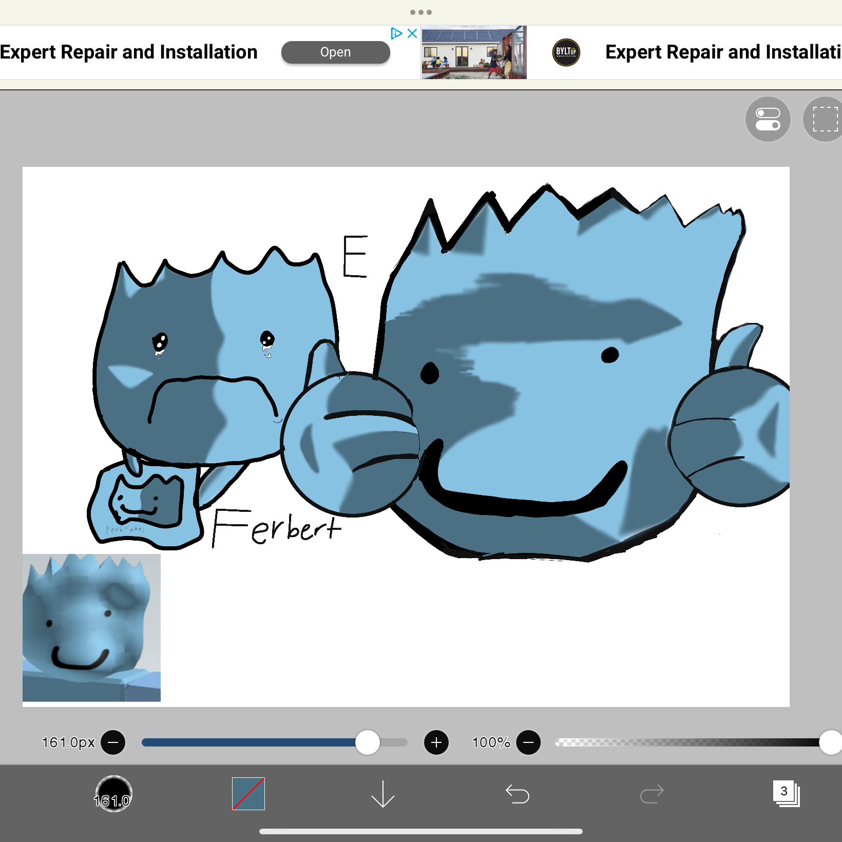Open the layers panel with 3 layers
This screenshot has width=842, height=842.
(786, 794)
